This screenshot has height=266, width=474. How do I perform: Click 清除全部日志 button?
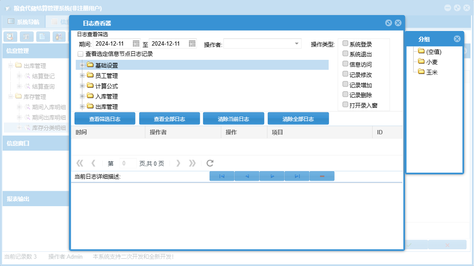[x=298, y=119]
